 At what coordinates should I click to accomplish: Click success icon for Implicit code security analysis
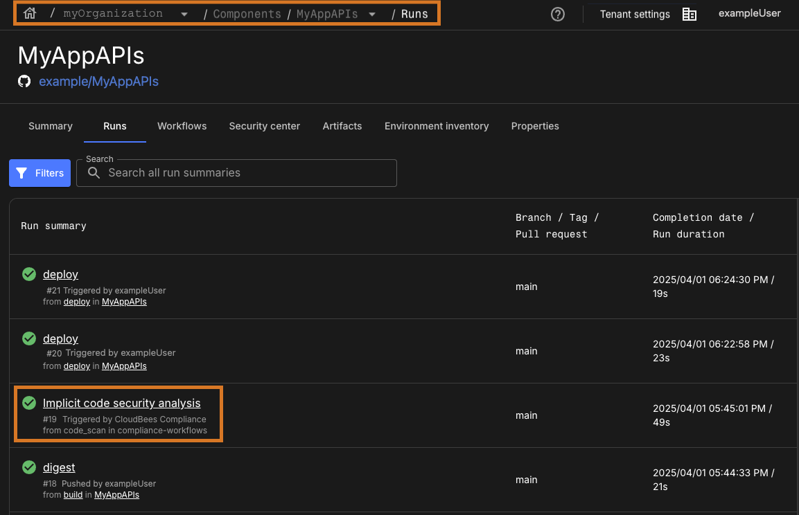[x=29, y=403]
